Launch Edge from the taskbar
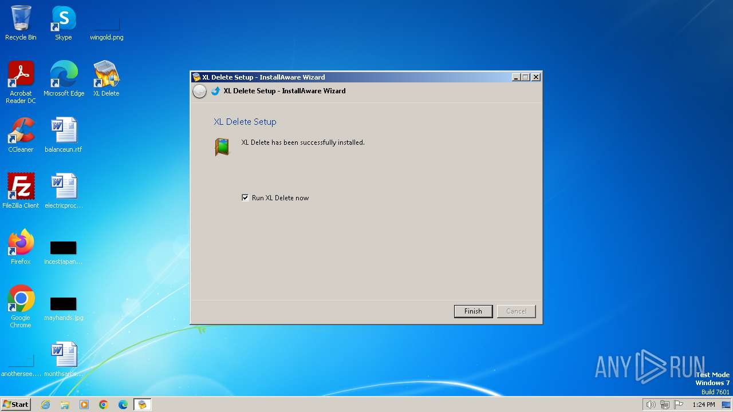The width and height of the screenshot is (733, 412). [x=123, y=405]
